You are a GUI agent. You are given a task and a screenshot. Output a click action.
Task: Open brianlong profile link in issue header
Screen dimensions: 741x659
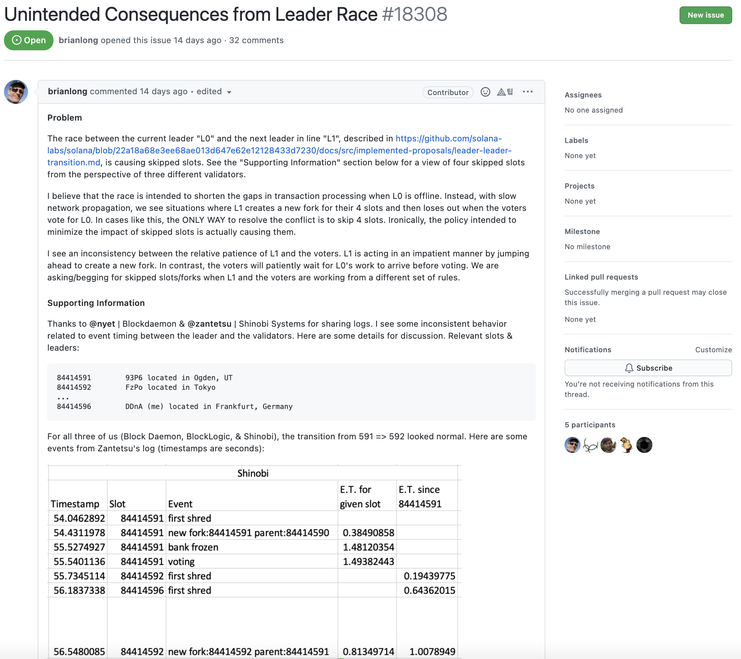pos(78,40)
